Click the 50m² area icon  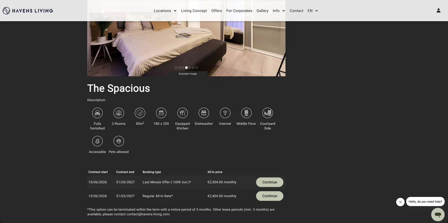coord(140,113)
